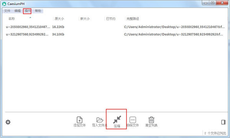Click the status text 2 个文件已列出
The image size is (230, 138).
215,133
